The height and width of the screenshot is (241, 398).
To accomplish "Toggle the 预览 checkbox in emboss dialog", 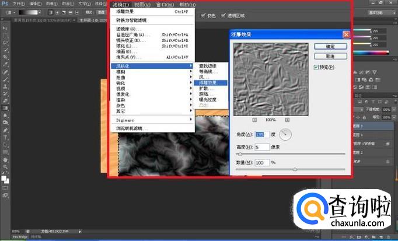I will [x=317, y=67].
